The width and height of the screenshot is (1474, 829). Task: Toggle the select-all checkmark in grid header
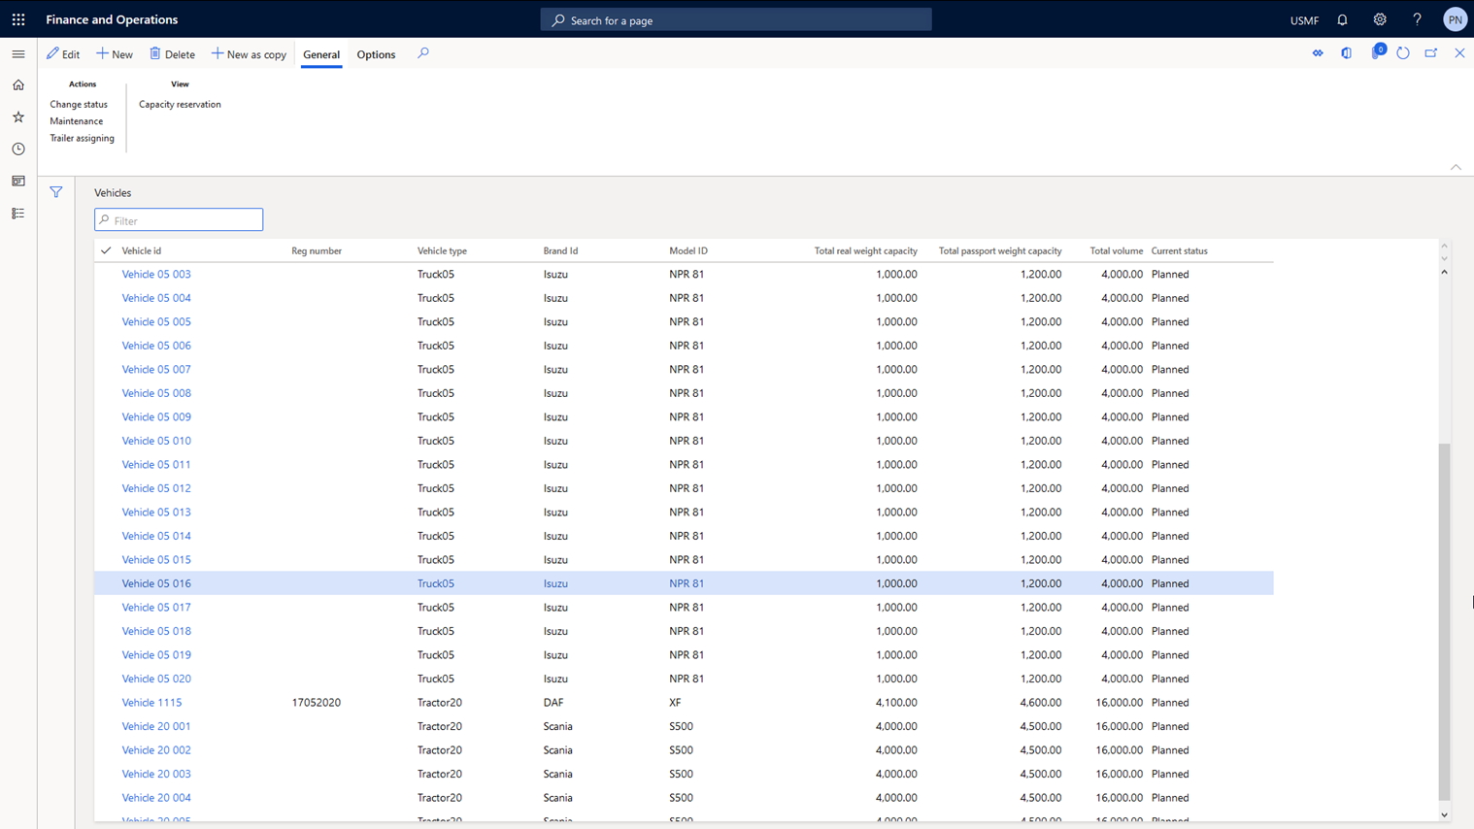(x=106, y=250)
